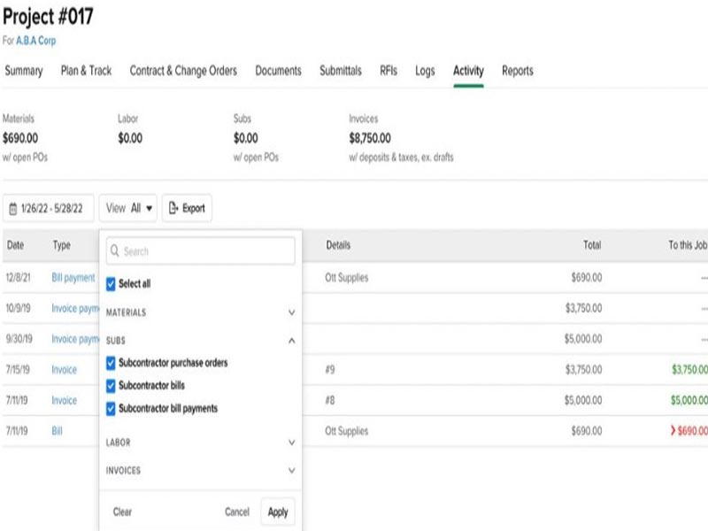Collapse the Subs filter section
Screen dimensions: 708x531
(291, 340)
